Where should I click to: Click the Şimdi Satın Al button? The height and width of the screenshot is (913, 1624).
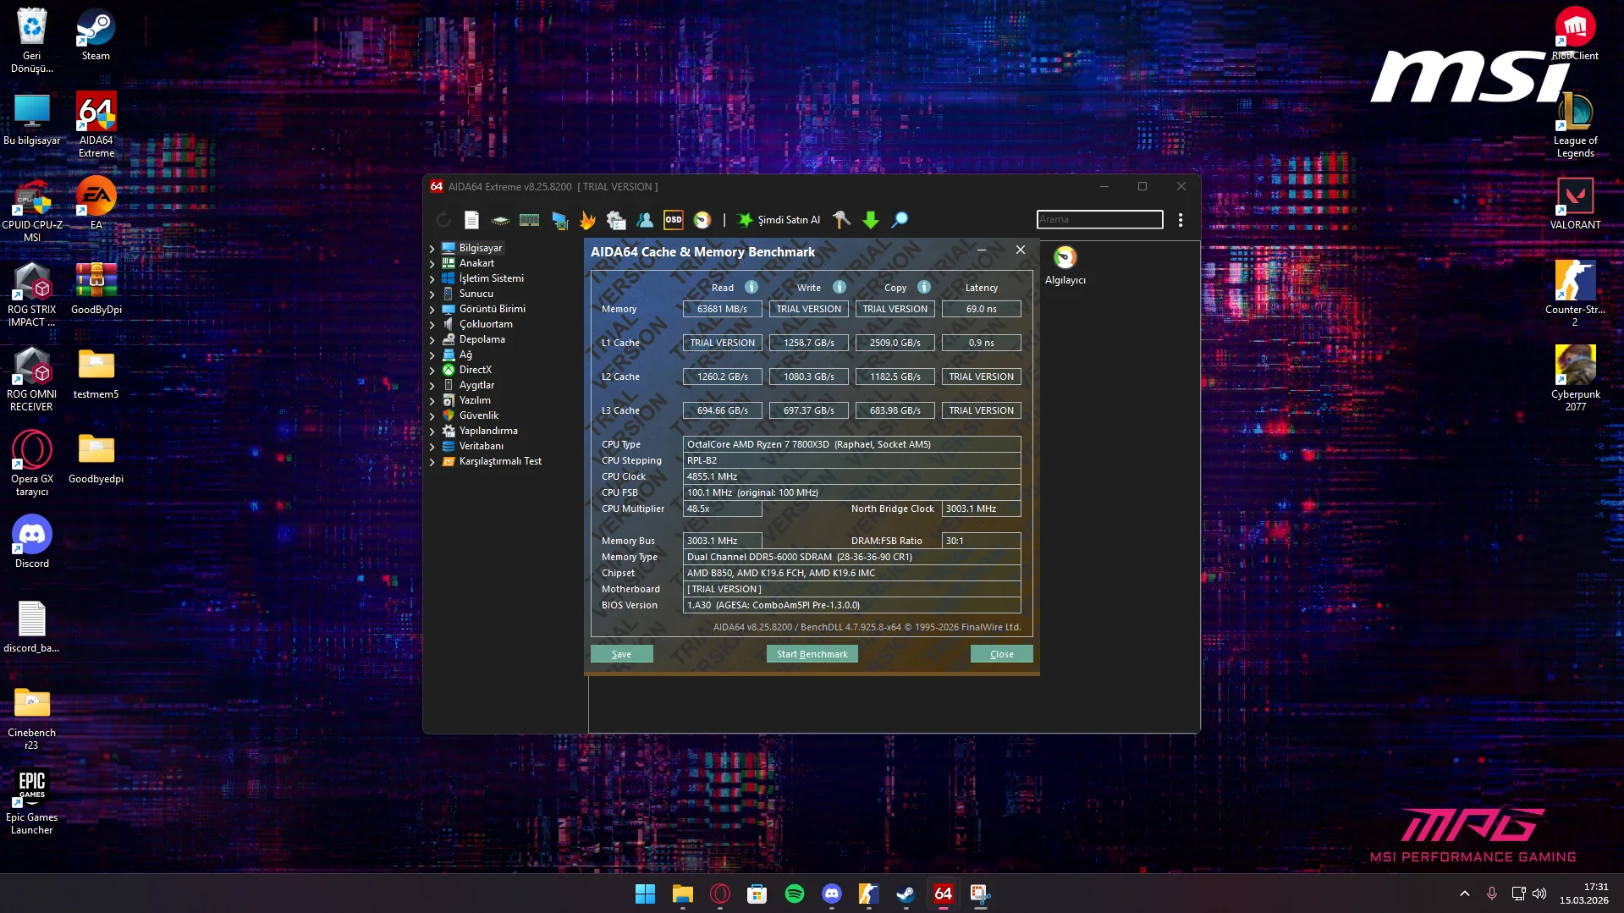[779, 220]
